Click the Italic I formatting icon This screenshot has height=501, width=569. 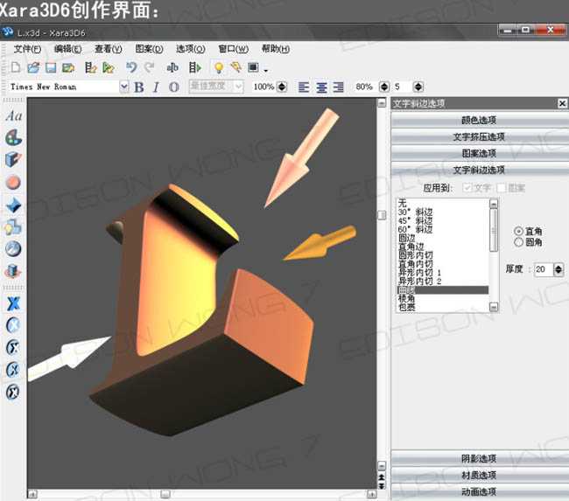[156, 87]
